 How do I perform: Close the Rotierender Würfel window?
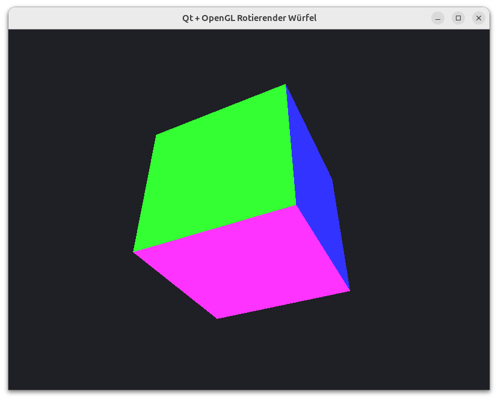click(479, 18)
